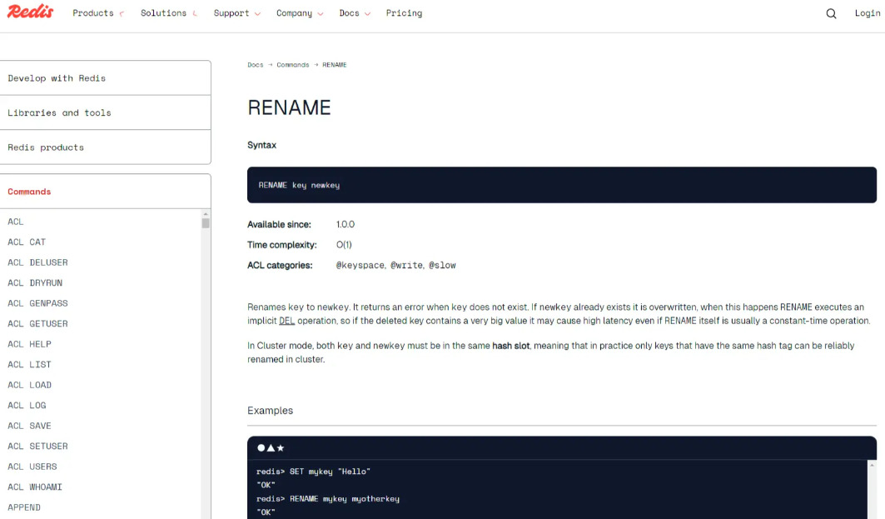Select the Commands sidebar heading

29,192
